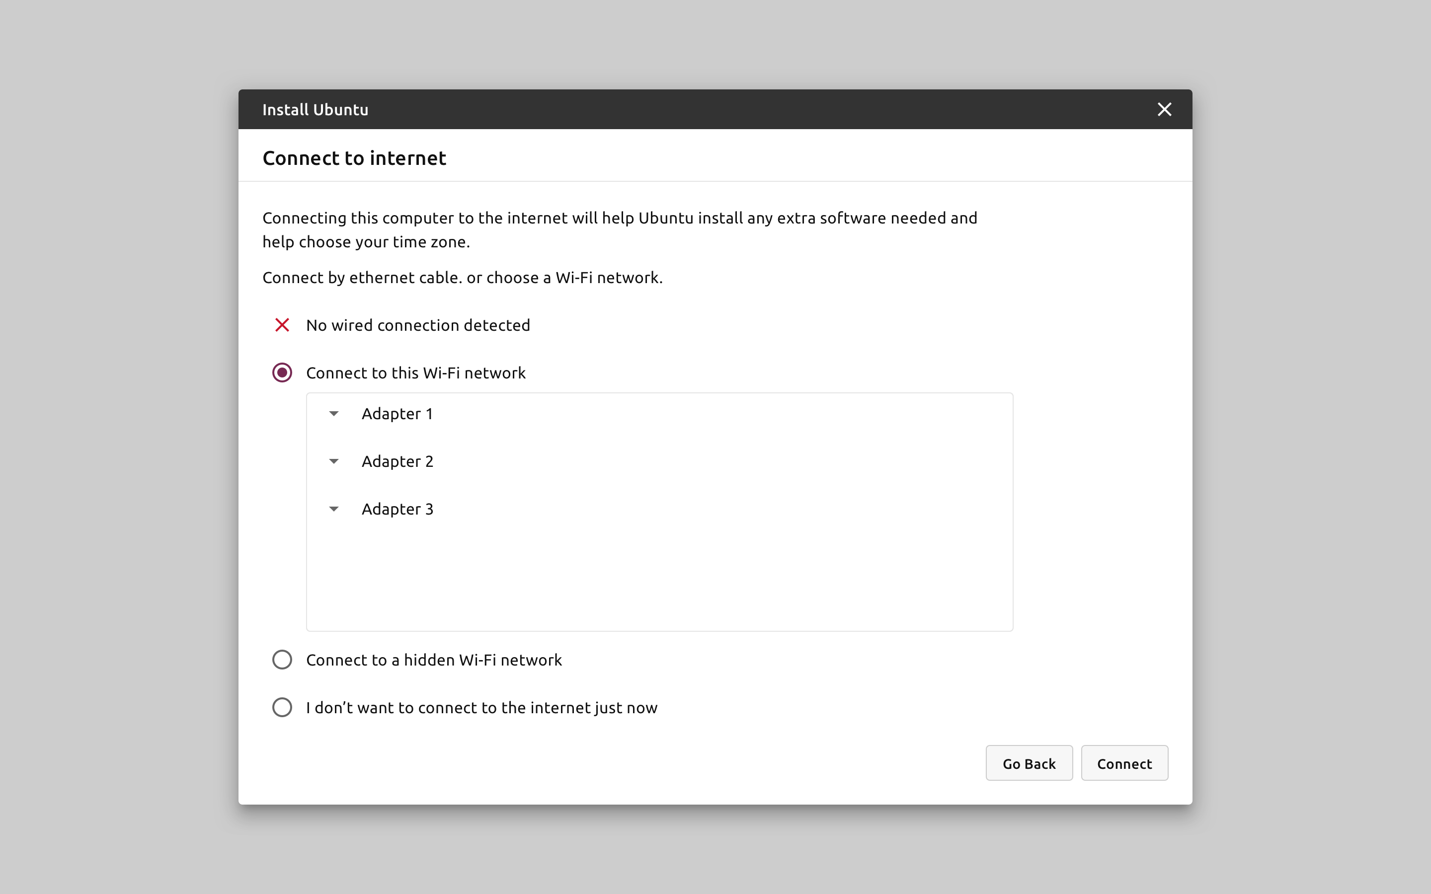Click the Install Ubuntu title bar text

(315, 110)
